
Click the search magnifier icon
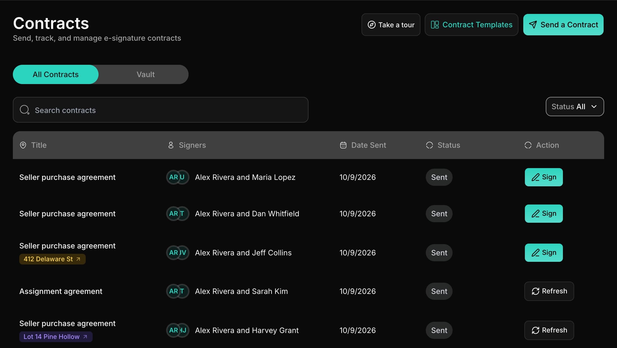coord(24,110)
